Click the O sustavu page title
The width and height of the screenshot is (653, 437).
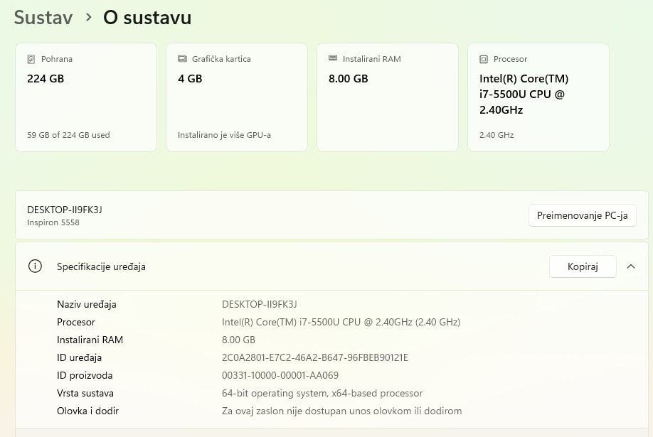[147, 18]
